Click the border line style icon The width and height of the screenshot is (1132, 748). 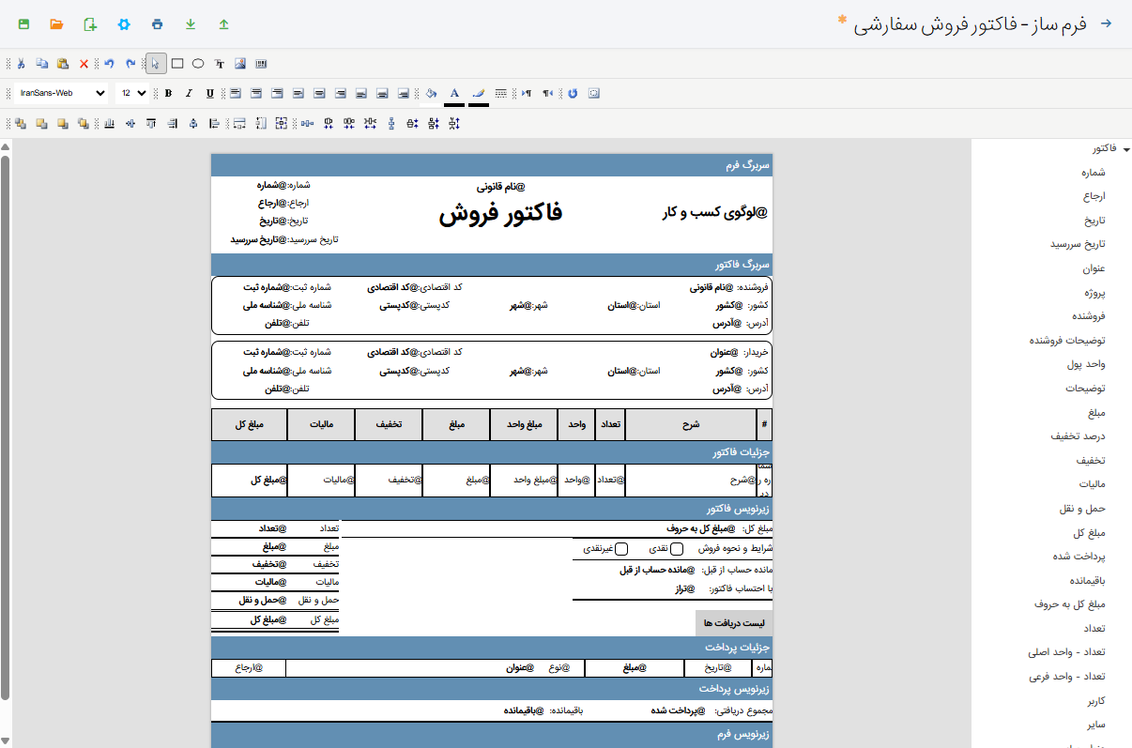(501, 93)
